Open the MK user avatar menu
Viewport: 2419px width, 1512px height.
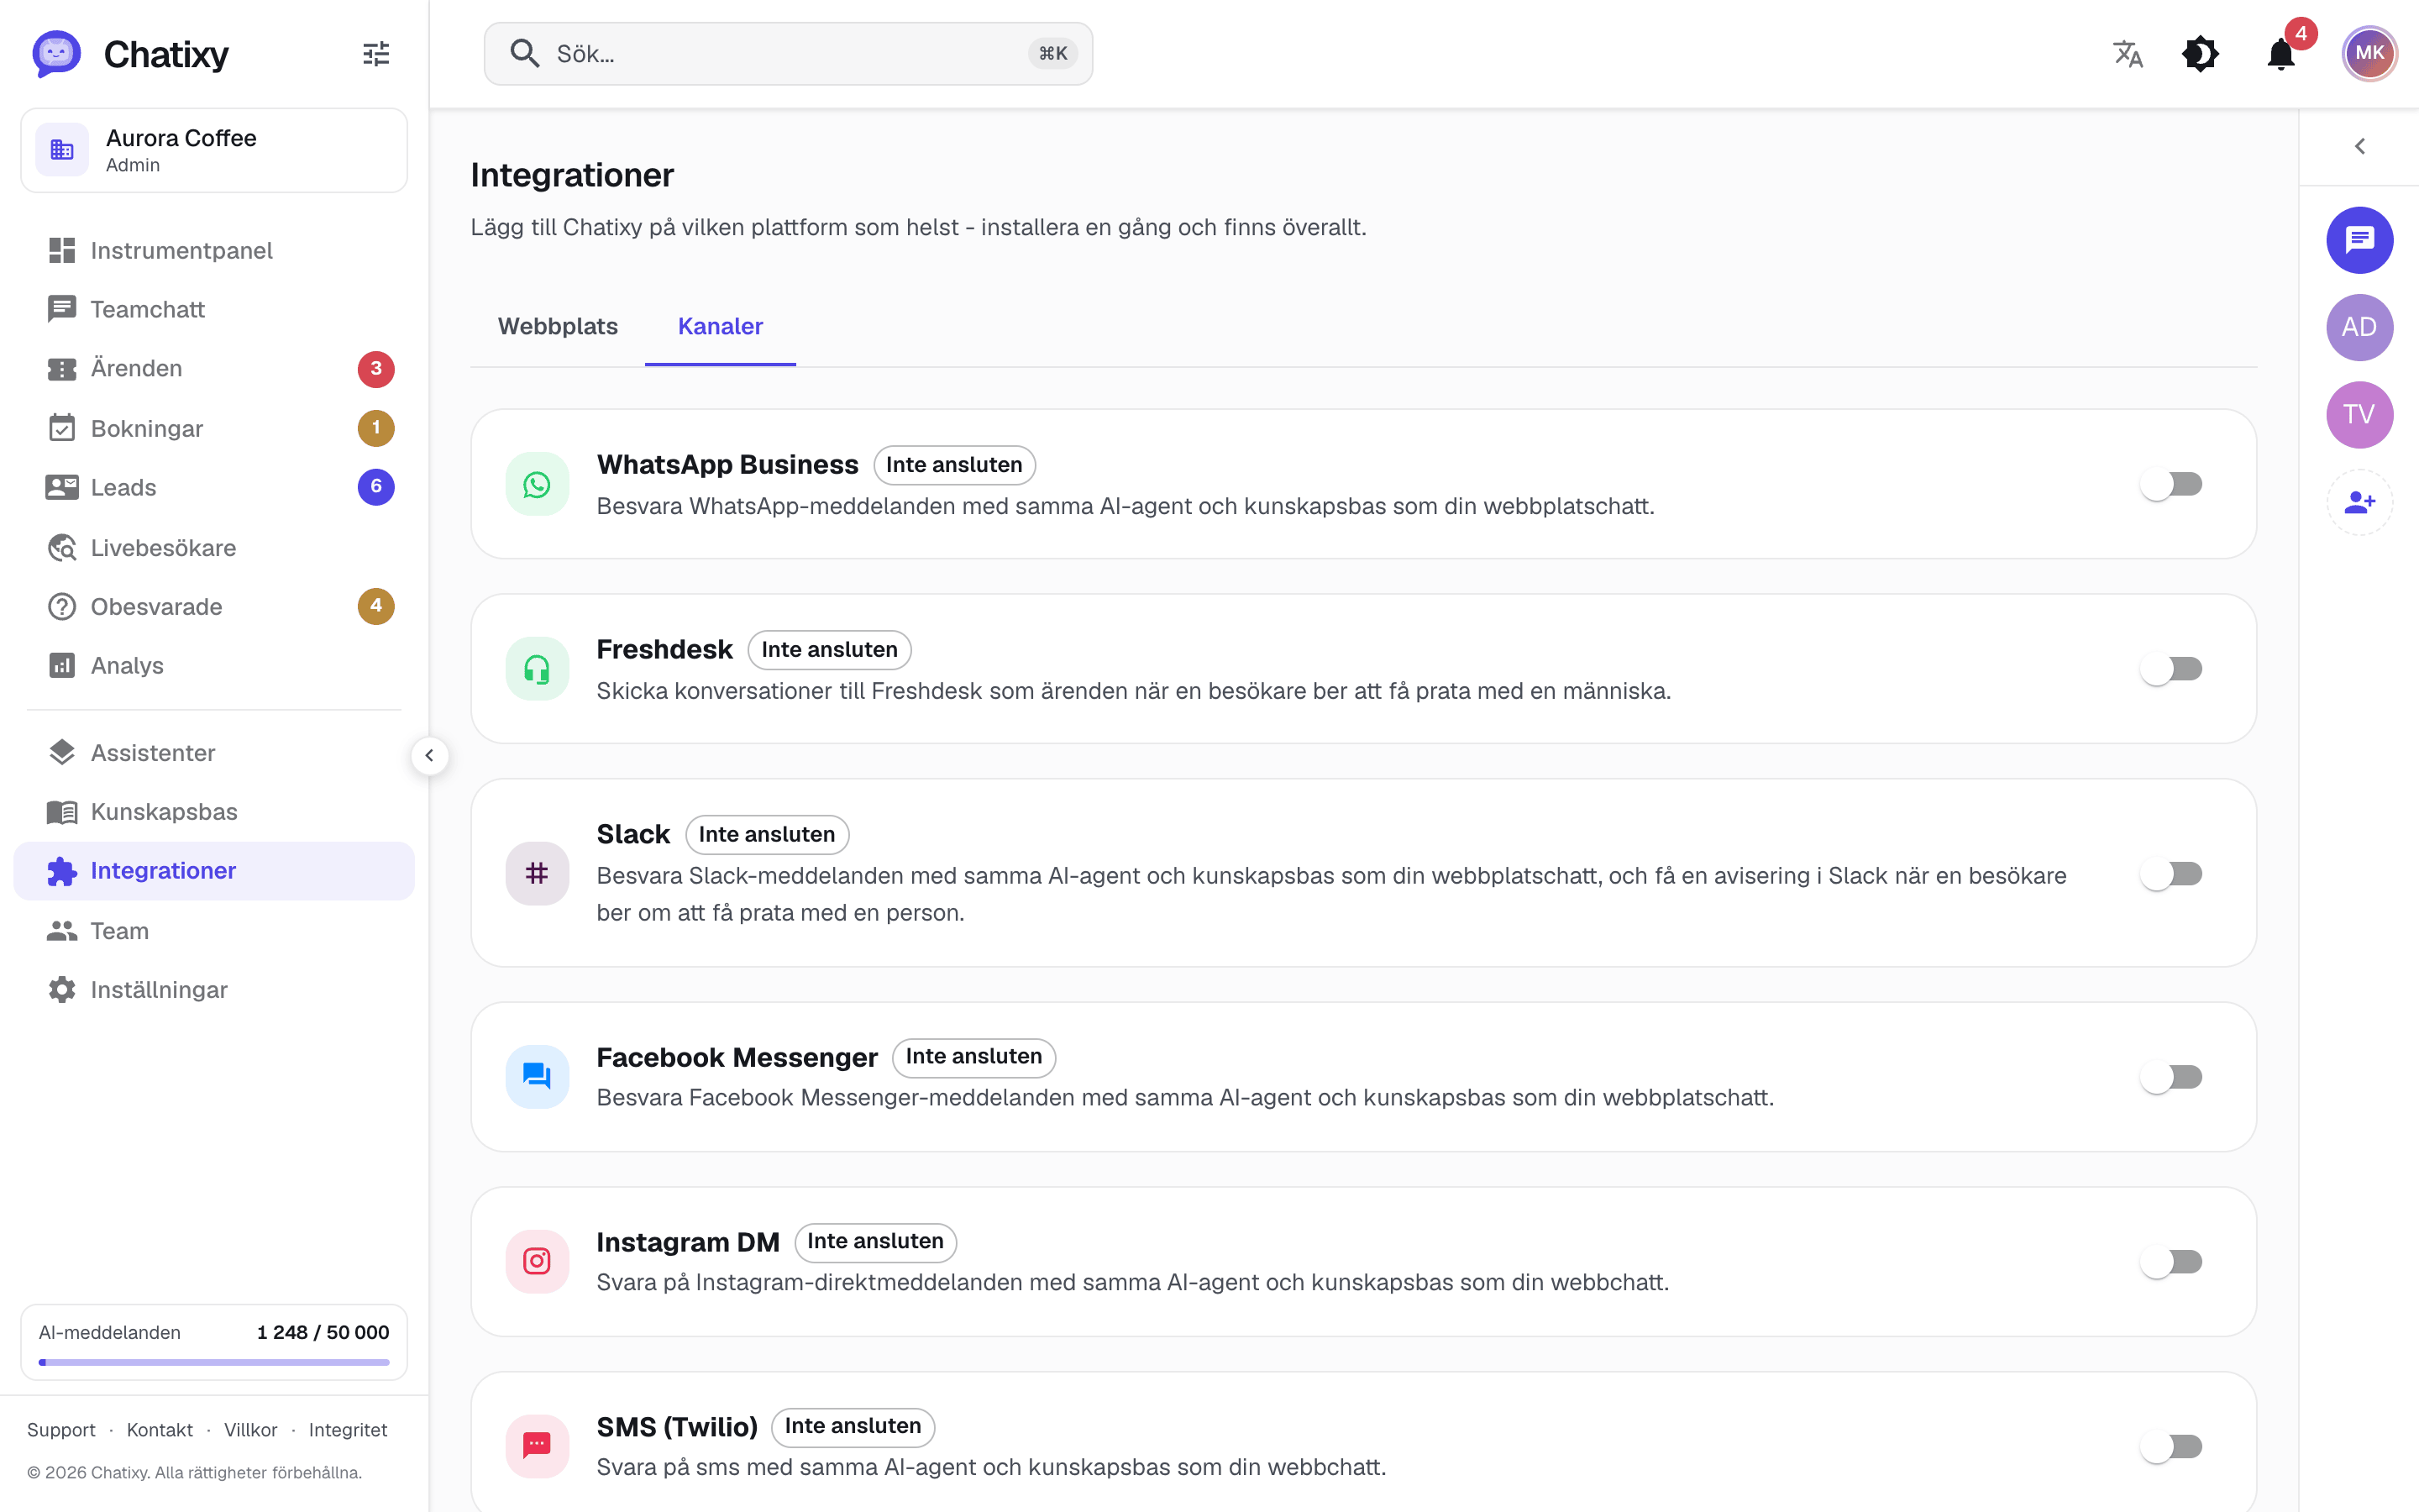tap(2369, 53)
